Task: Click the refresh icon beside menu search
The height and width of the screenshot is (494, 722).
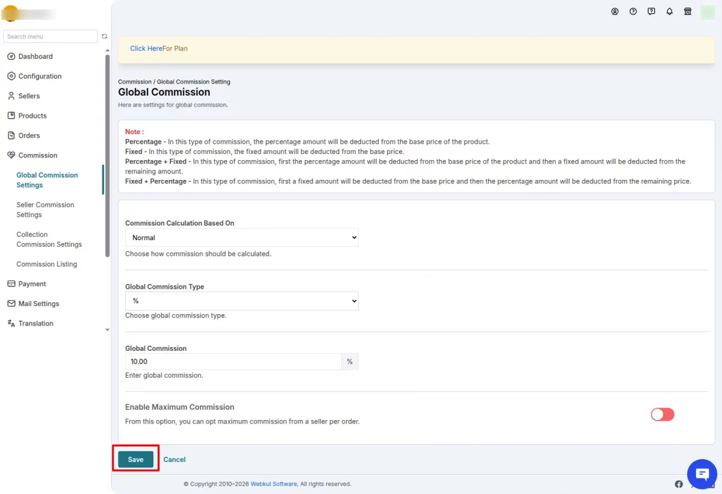Action: pyautogui.click(x=105, y=36)
